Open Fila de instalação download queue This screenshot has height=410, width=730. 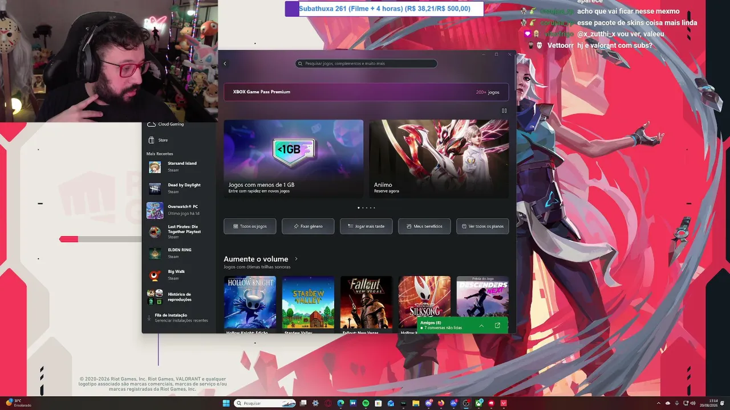179,318
